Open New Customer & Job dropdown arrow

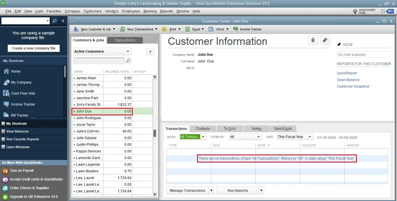pyautogui.click(x=114, y=29)
